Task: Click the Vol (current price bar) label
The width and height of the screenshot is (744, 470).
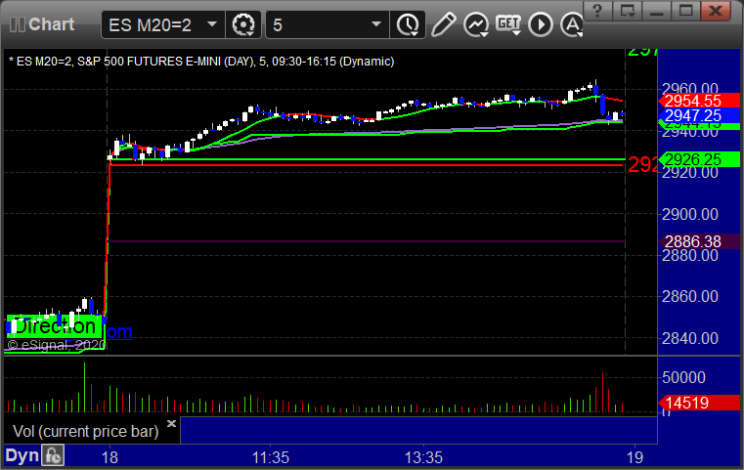Action: click(x=85, y=431)
